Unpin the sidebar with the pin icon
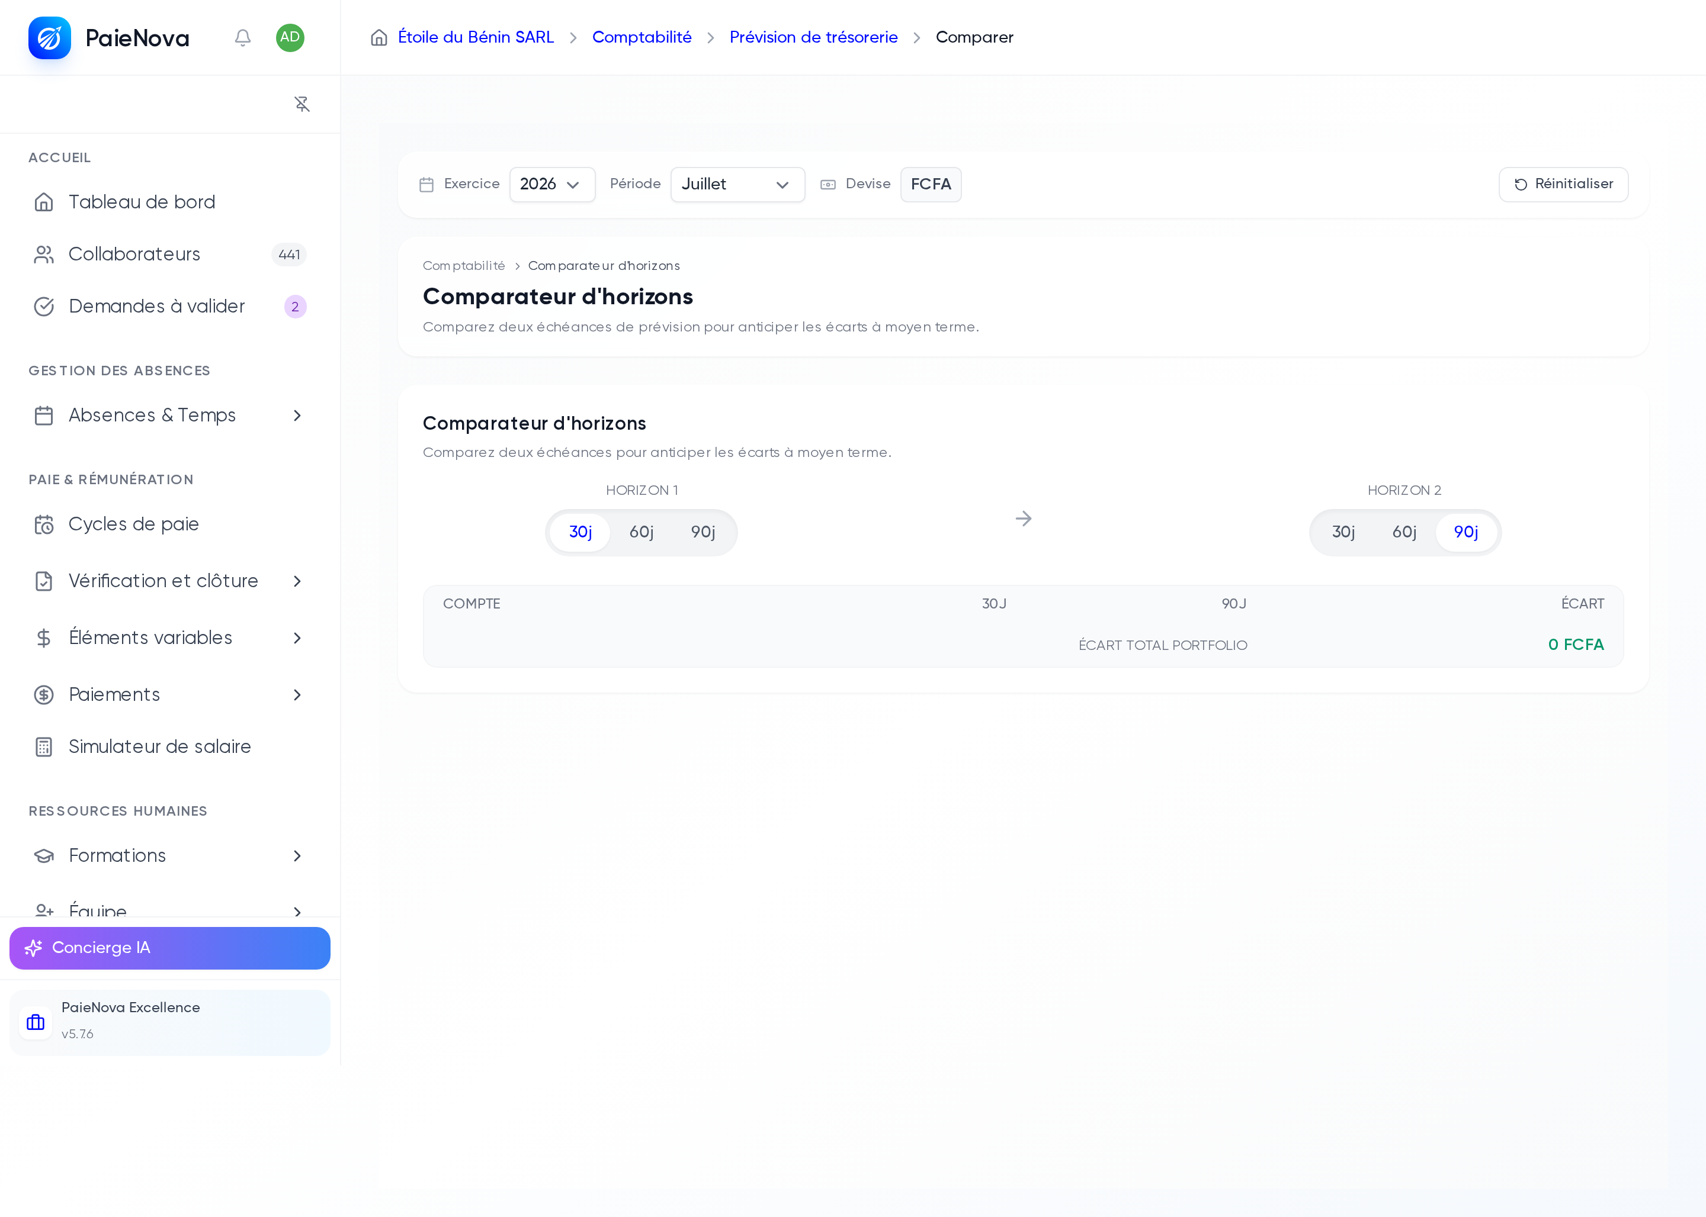 click(x=302, y=104)
